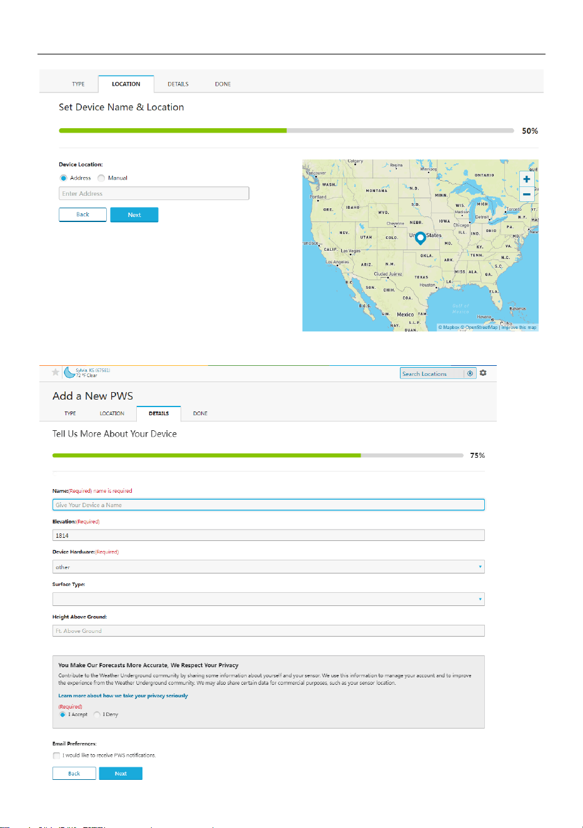
Task: Focus the Give Your Device a Name field
Action: (x=269, y=505)
